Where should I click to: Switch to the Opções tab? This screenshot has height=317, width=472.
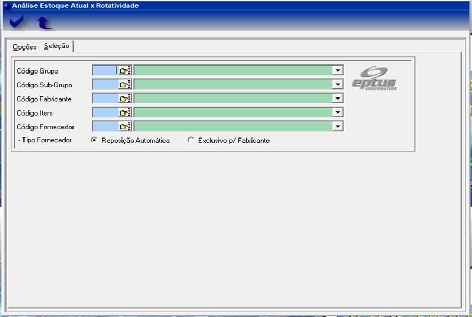click(25, 47)
